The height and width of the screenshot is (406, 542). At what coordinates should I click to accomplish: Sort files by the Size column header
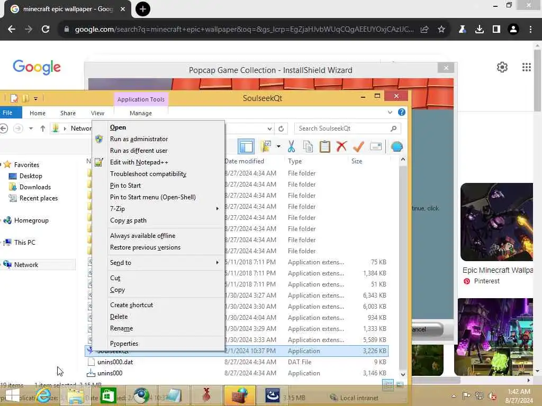[x=357, y=161]
